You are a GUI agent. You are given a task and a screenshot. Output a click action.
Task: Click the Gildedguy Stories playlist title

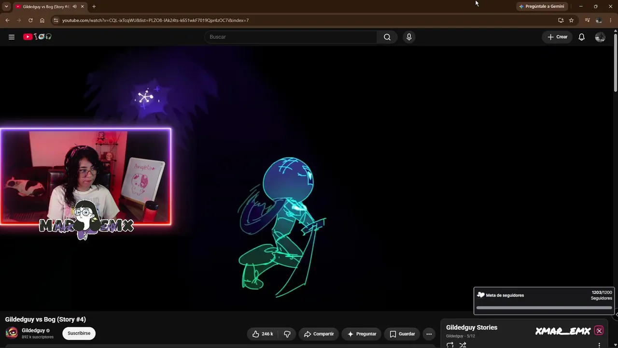pos(472,328)
